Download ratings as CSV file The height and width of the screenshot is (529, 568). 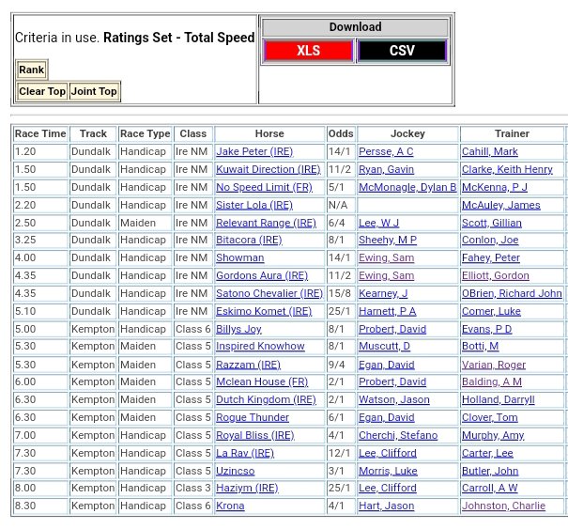click(x=402, y=51)
